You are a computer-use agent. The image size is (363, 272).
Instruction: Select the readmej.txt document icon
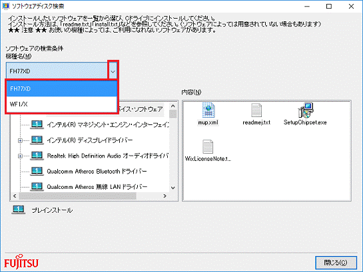256,110
